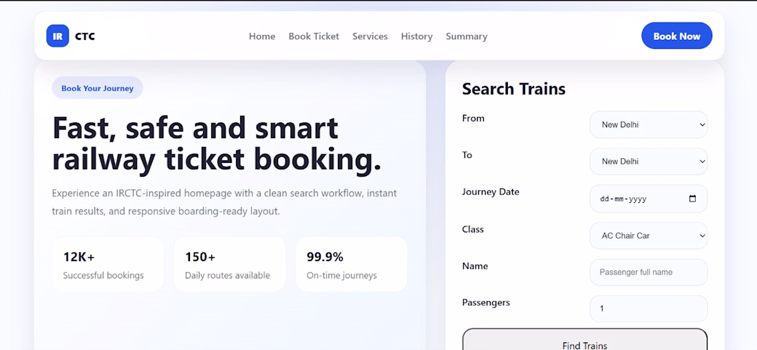Viewport: 757px width, 350px height.
Task: Click the Class dropdown chevron arrow
Action: (702, 236)
